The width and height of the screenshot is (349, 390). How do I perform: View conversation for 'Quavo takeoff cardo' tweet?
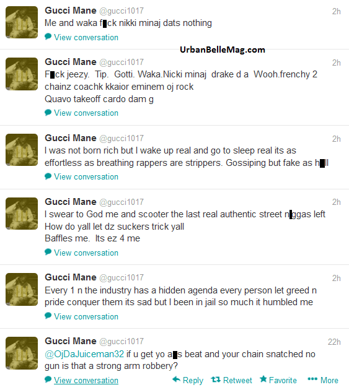(86, 113)
